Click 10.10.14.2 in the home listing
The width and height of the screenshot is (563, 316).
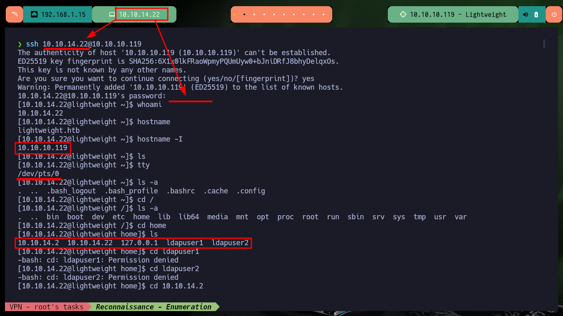[x=38, y=243]
